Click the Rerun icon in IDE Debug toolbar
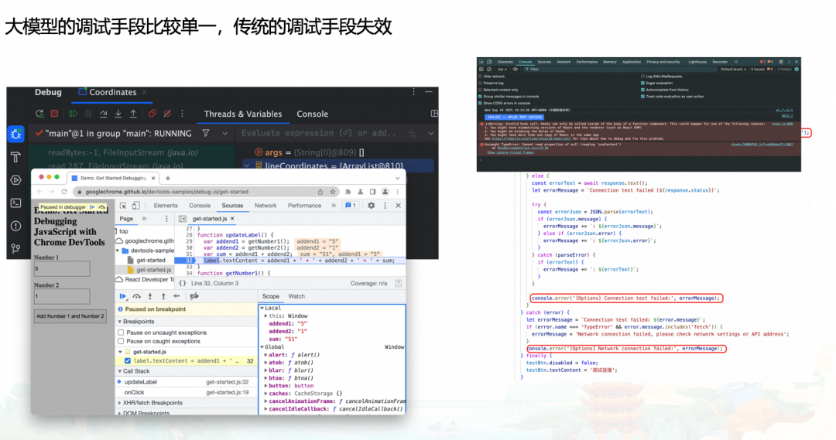The image size is (836, 440). click(39, 114)
